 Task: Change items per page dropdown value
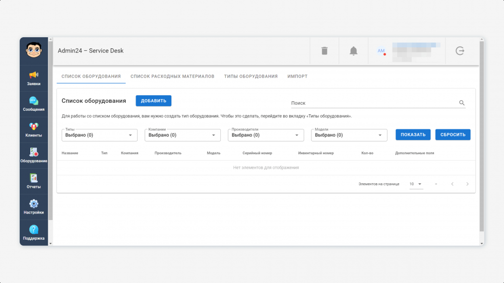click(416, 184)
